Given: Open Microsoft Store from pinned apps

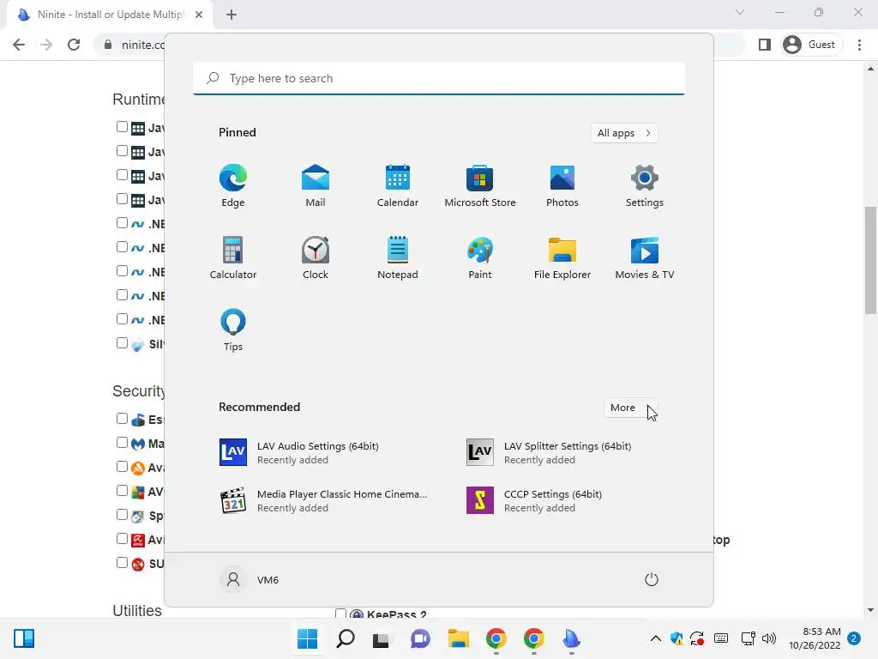Looking at the screenshot, I should click(x=480, y=186).
